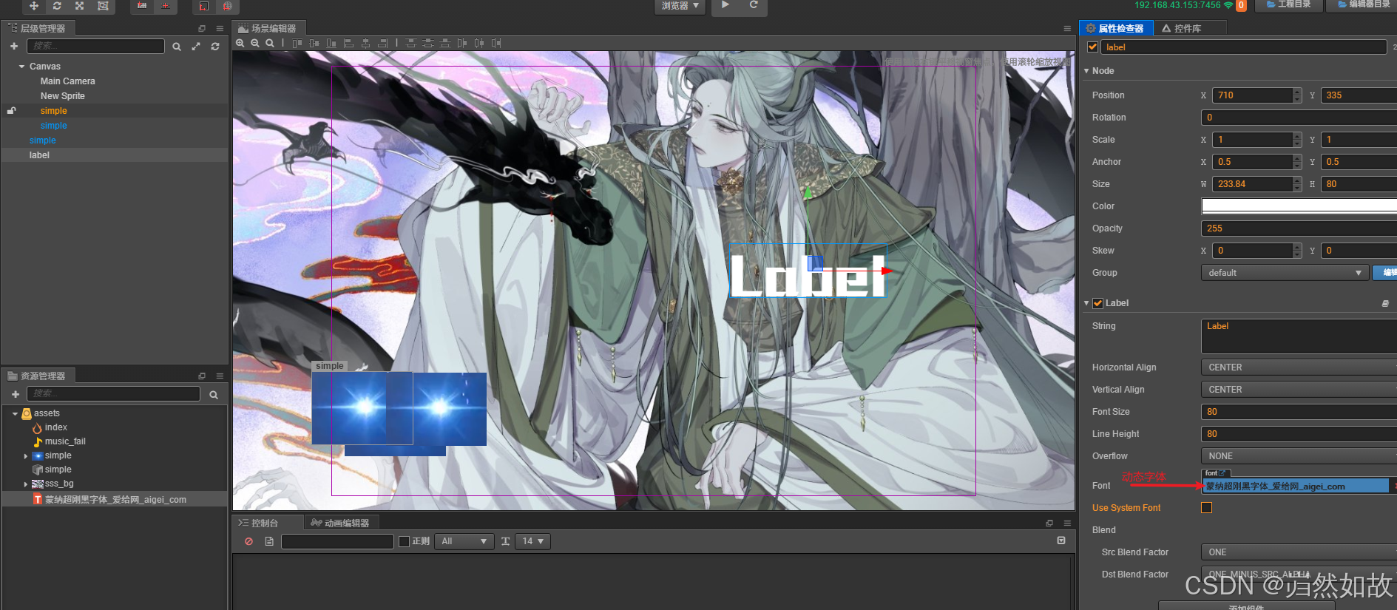Viewport: 1397px width, 610px height.
Task: Click the assets panel search icon
Action: click(x=214, y=395)
